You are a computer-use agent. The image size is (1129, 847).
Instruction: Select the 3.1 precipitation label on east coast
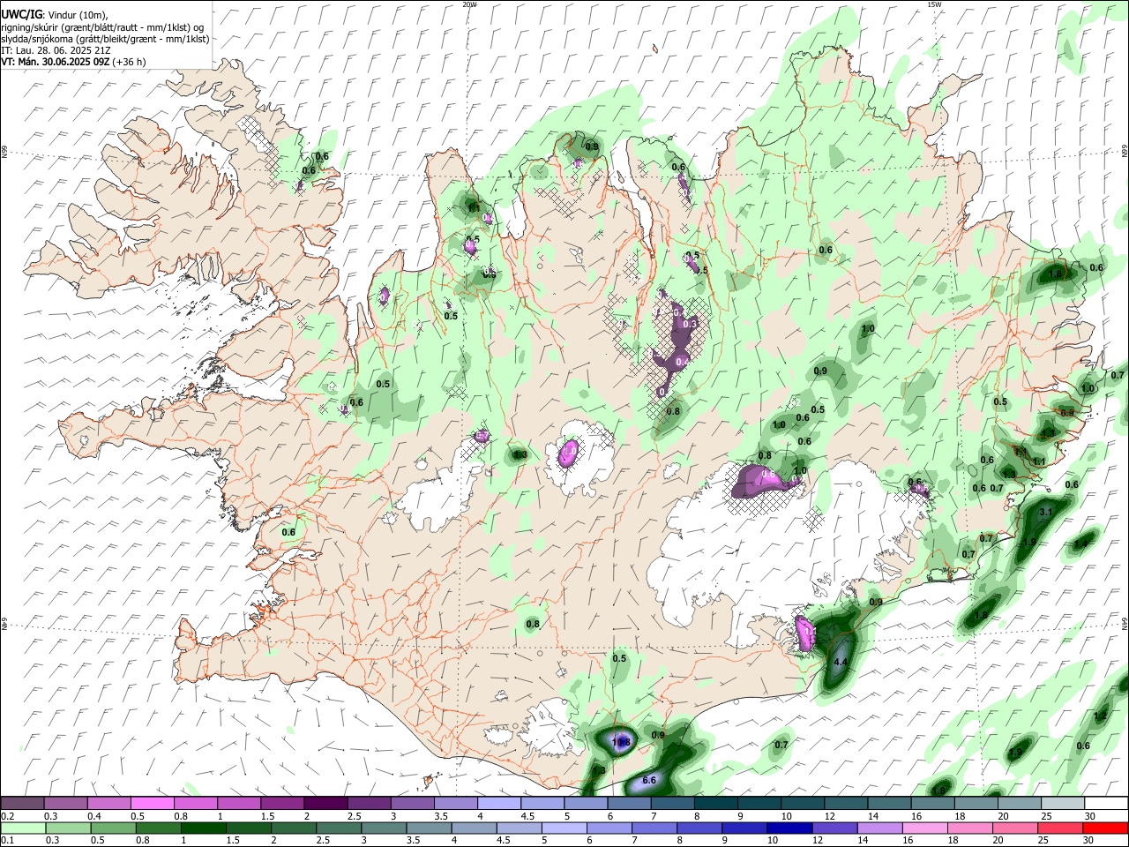pos(1047,512)
